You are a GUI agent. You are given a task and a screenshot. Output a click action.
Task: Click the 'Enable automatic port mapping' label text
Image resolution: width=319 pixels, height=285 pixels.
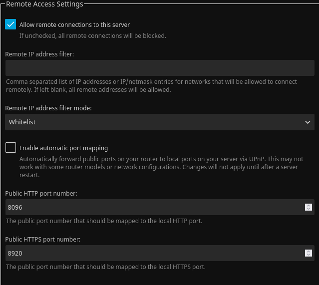63,148
